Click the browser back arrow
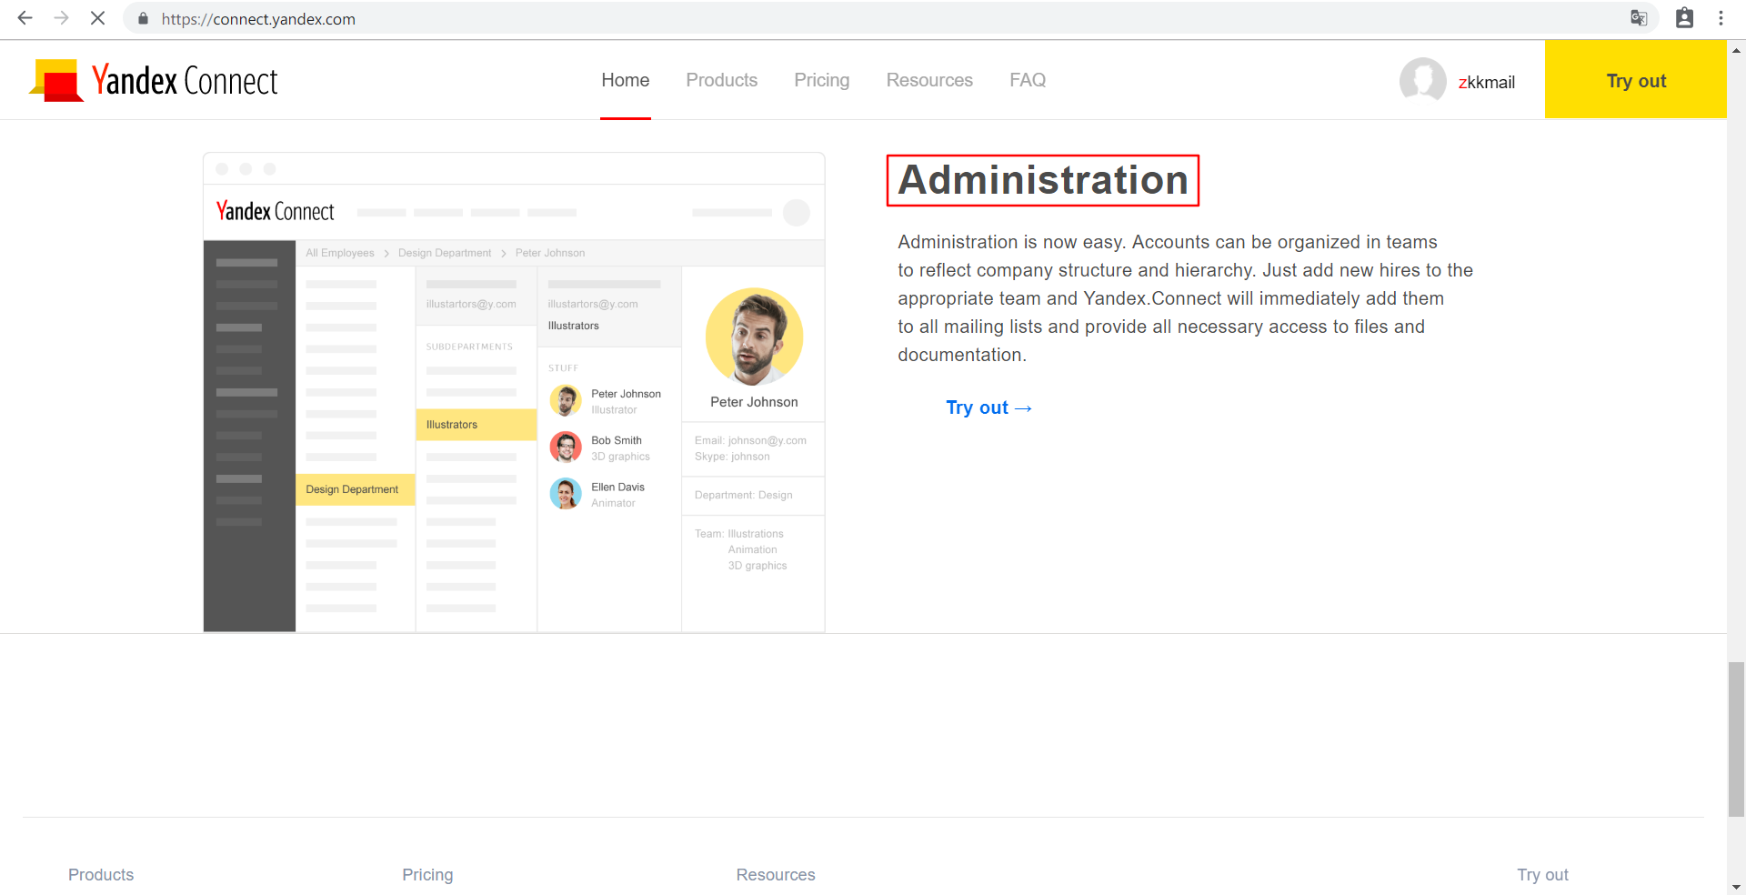Screen dimensions: 1746x895 (x=25, y=18)
